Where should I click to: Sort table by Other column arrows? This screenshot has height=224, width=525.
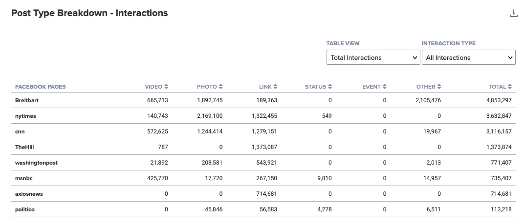point(439,87)
